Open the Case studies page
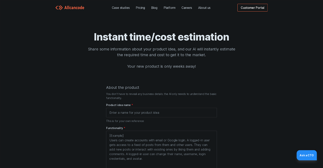The height and width of the screenshot is (168, 323). (x=121, y=8)
